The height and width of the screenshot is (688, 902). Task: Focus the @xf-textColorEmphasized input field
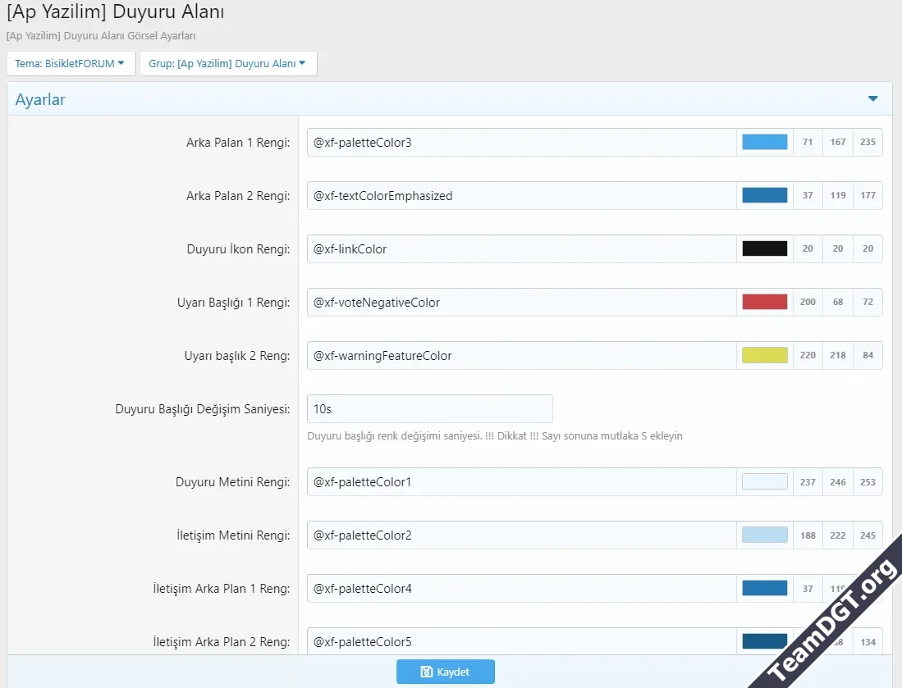tap(521, 196)
